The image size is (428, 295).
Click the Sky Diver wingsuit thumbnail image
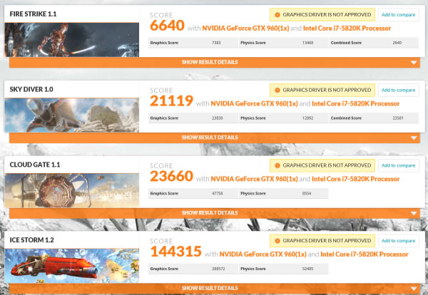72,115
